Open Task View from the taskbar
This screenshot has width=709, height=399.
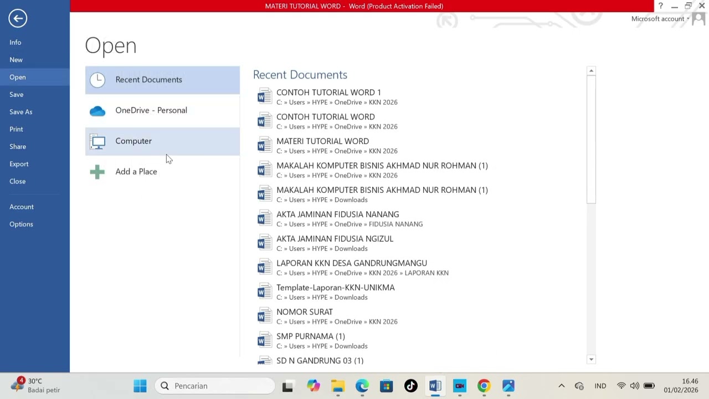click(x=287, y=386)
